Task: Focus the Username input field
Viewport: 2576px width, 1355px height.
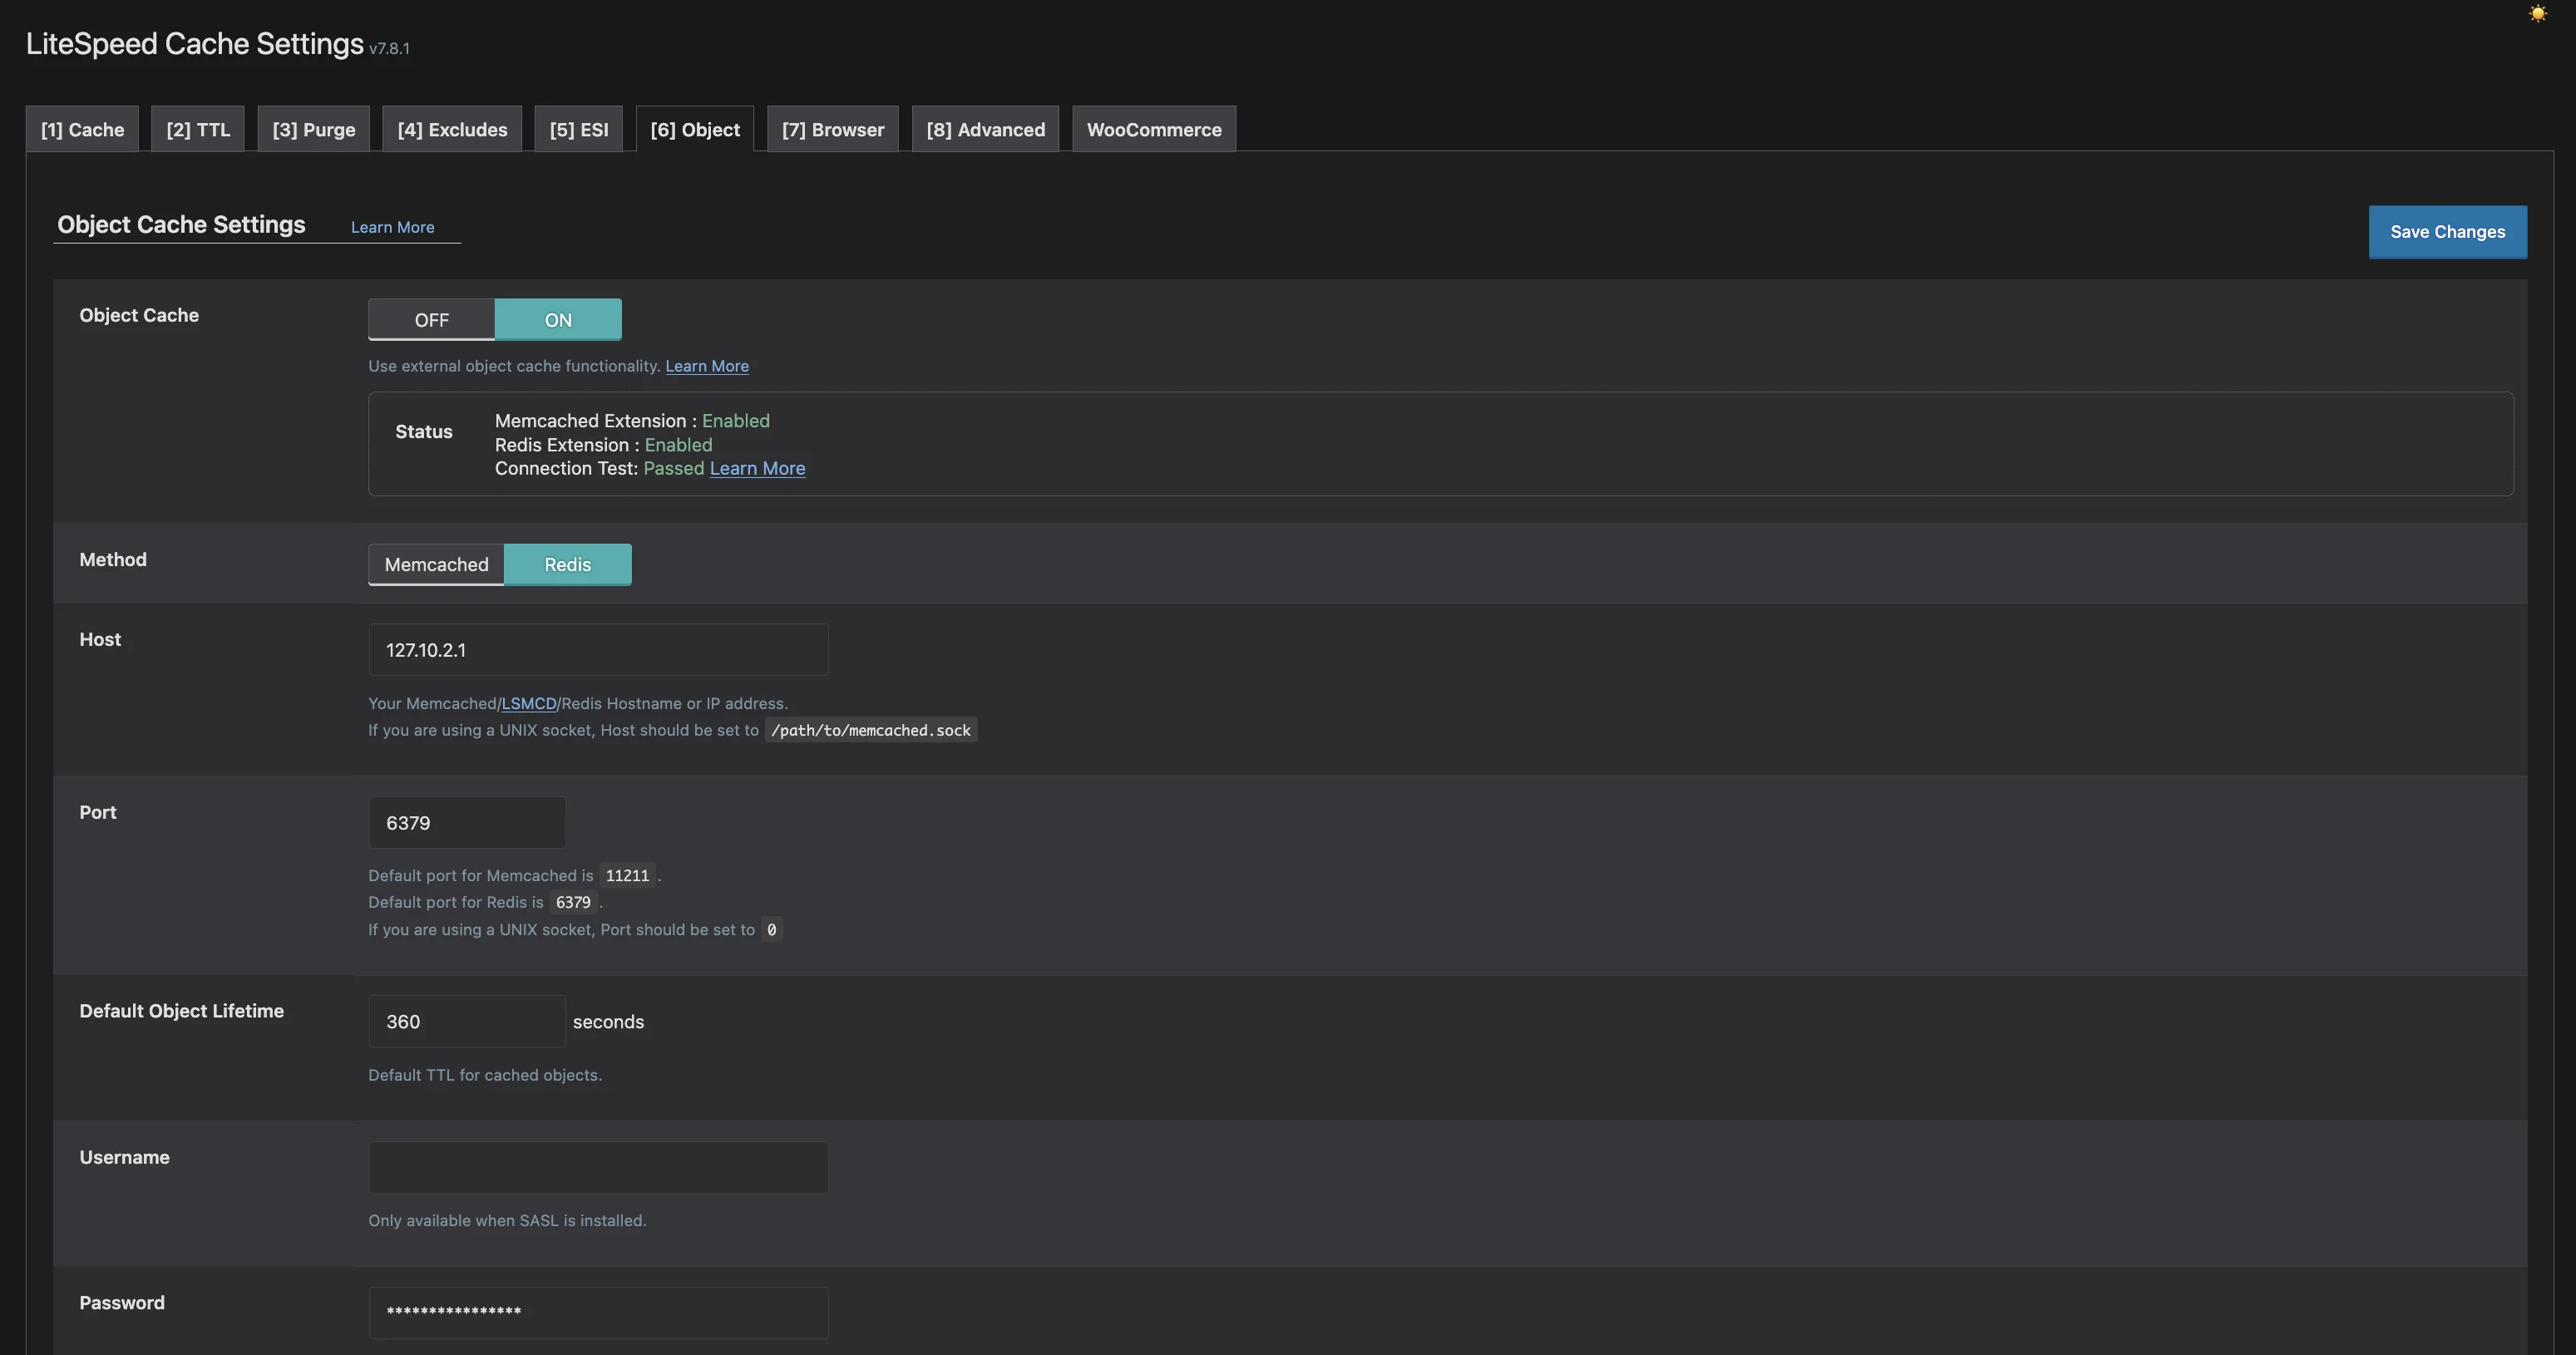Action: [x=598, y=1167]
